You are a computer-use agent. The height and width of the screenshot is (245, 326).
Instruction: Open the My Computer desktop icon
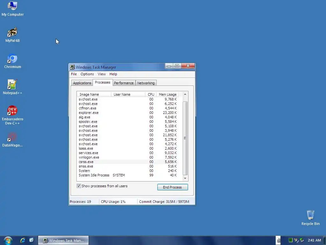(12, 9)
